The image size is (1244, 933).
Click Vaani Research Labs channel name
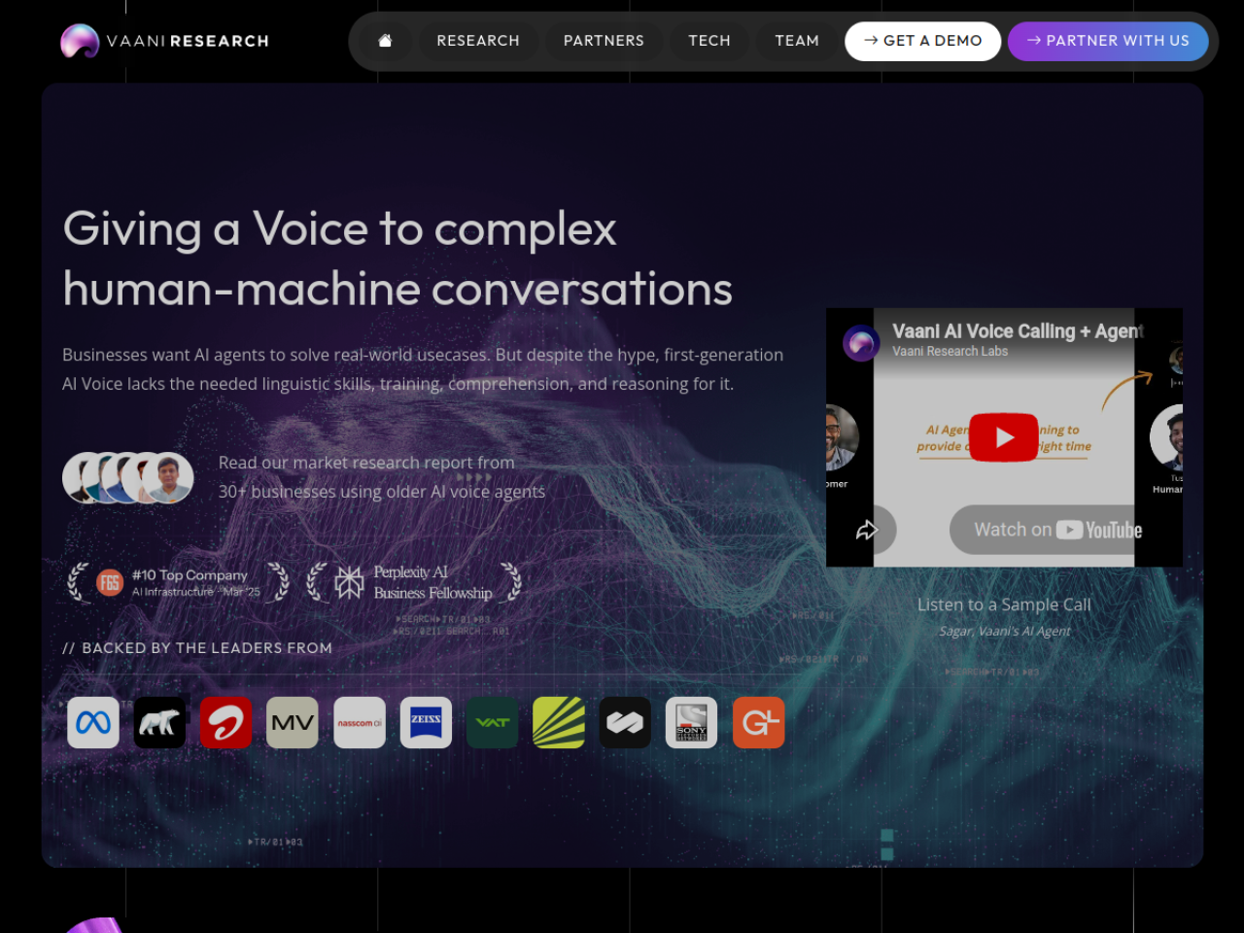tap(950, 352)
